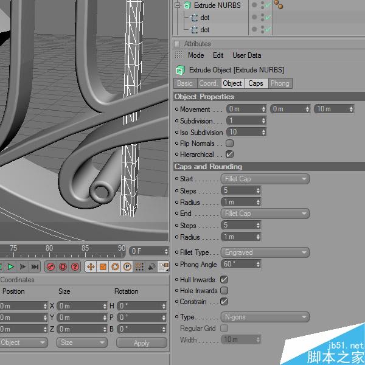
Task: Step to the next frame
Action: pos(23,267)
